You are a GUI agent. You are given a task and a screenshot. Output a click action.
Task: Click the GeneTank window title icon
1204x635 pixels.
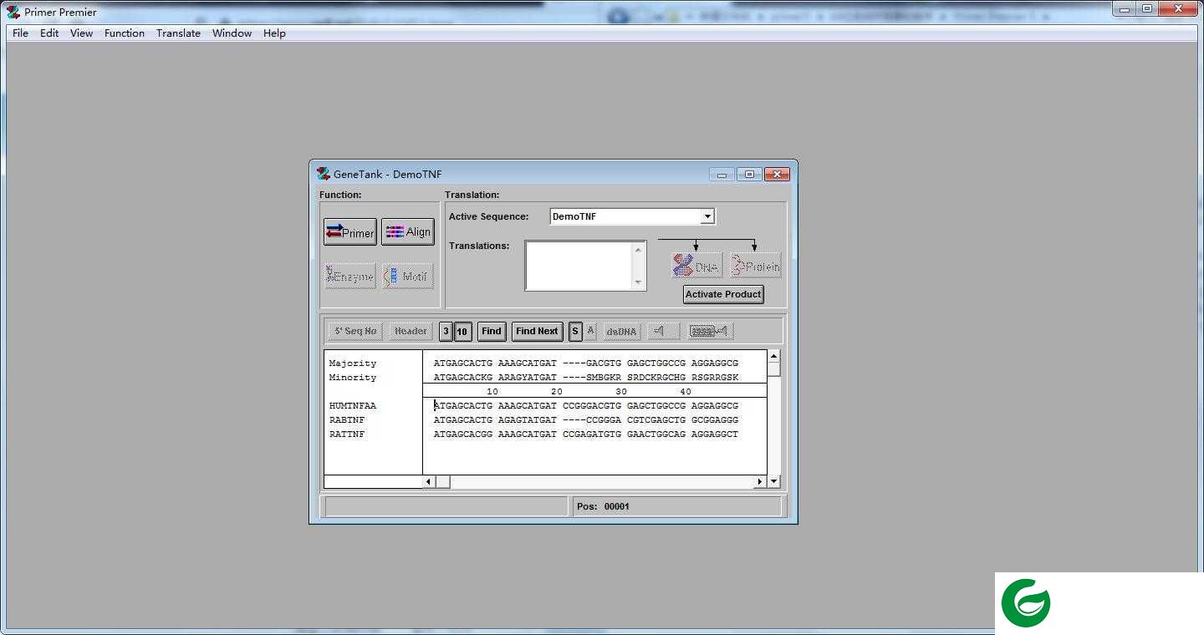pos(324,174)
